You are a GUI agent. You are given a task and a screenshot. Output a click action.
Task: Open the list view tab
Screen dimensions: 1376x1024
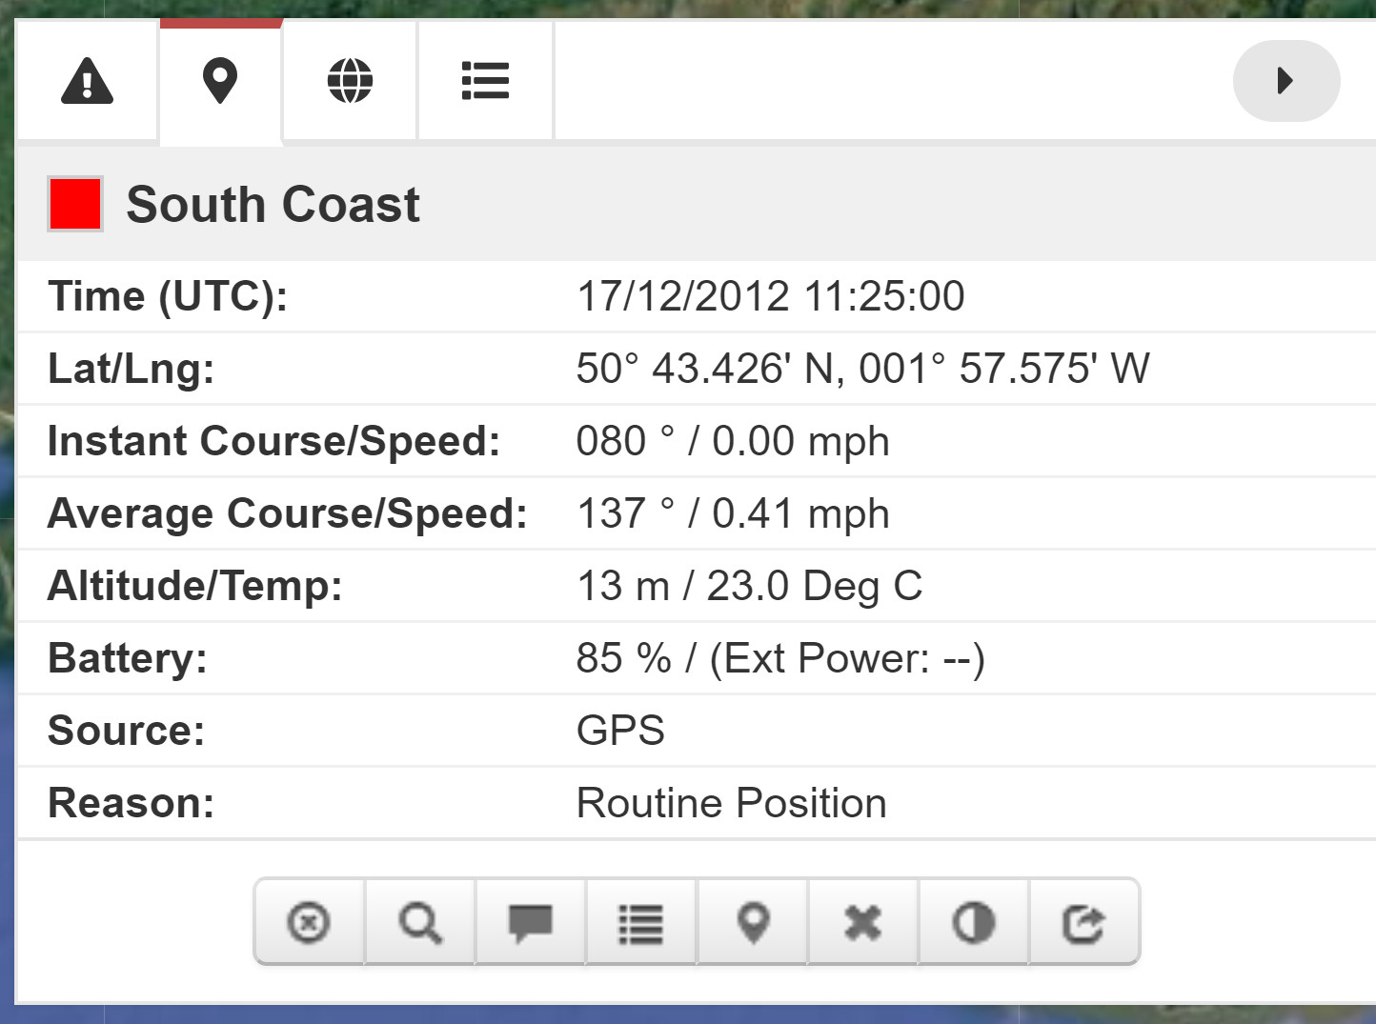click(485, 81)
